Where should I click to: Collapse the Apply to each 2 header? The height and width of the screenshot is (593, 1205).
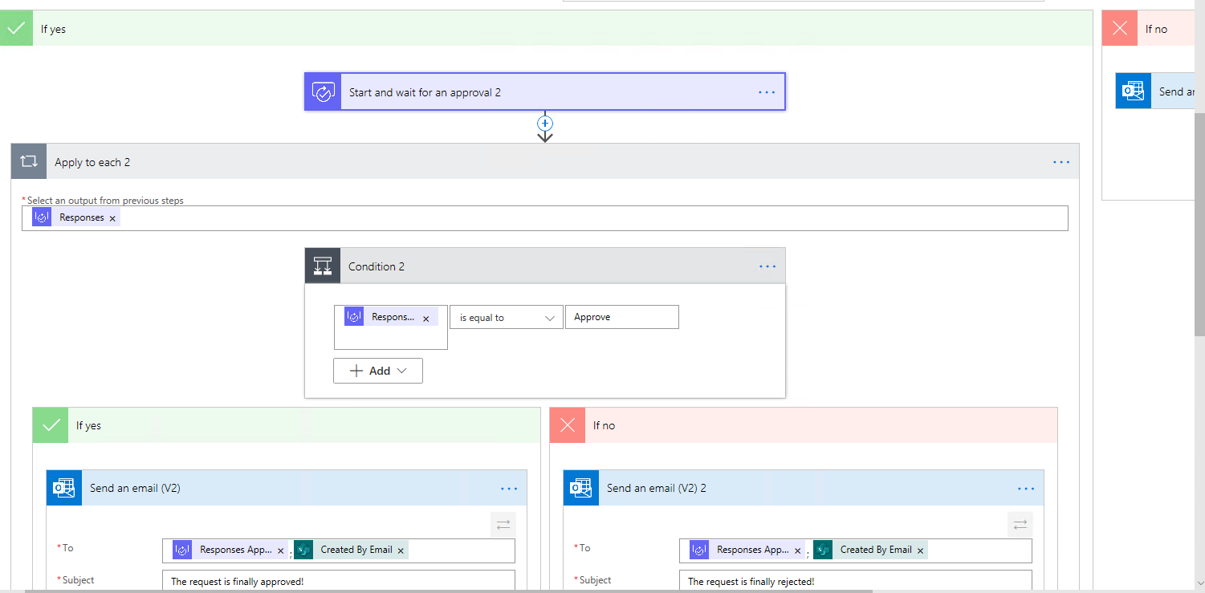pyautogui.click(x=545, y=161)
